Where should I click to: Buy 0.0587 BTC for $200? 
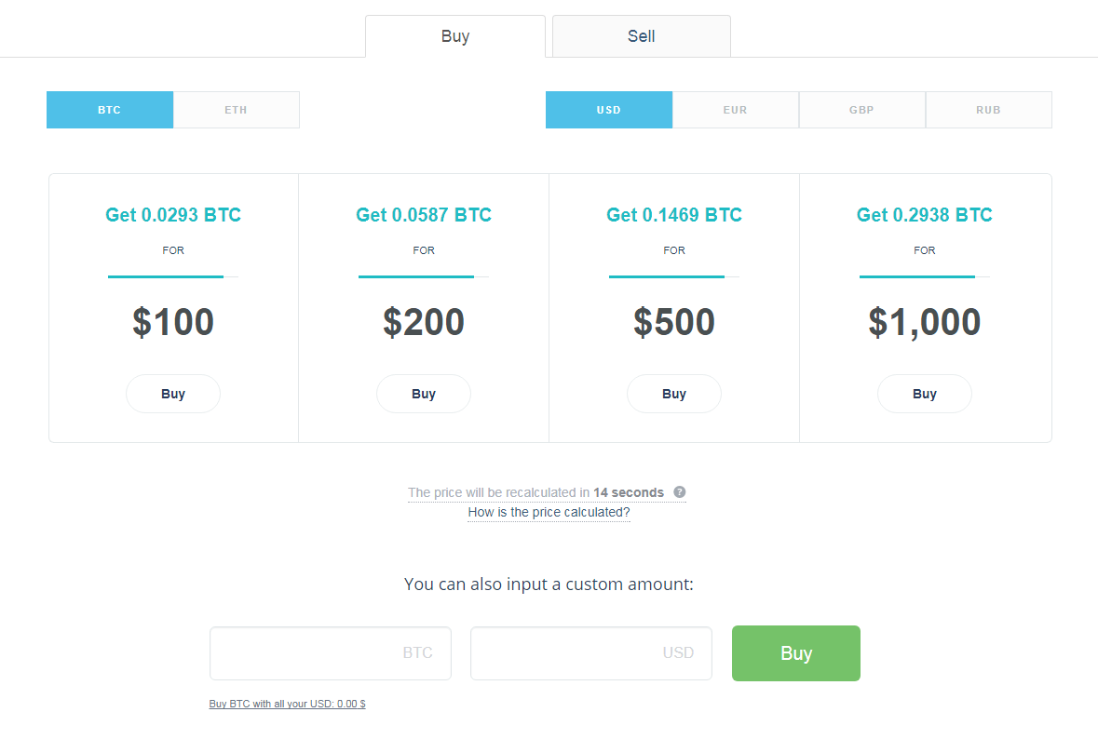pyautogui.click(x=424, y=394)
